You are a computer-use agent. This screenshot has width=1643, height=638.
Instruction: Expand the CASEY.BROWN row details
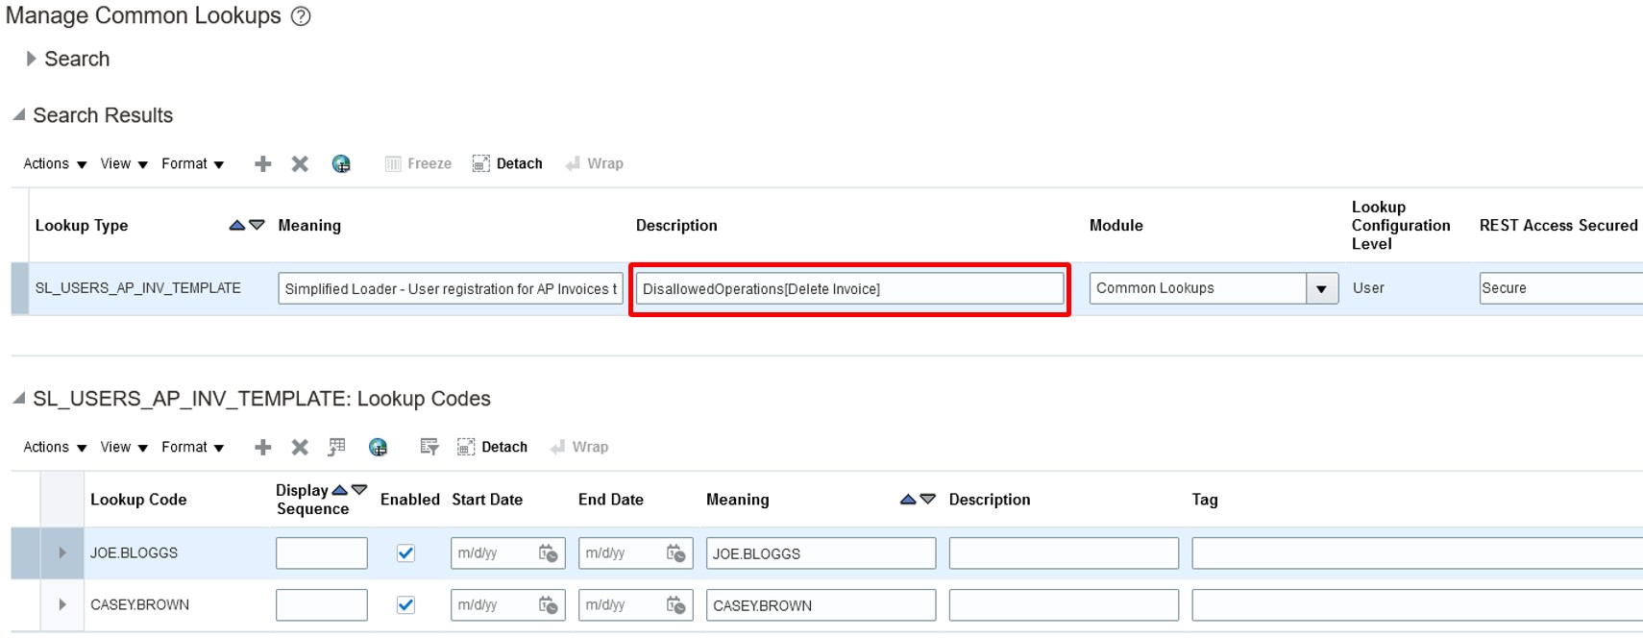coord(62,604)
